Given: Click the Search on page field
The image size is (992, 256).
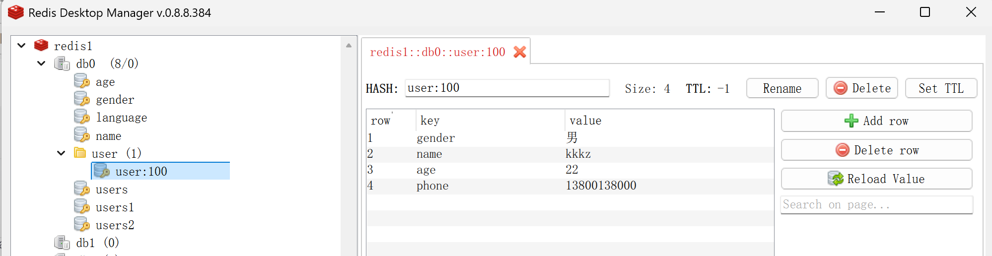Looking at the screenshot, I should point(876,204).
